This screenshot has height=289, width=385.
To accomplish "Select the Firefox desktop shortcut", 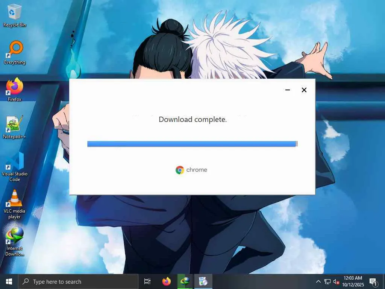I will click(15, 90).
